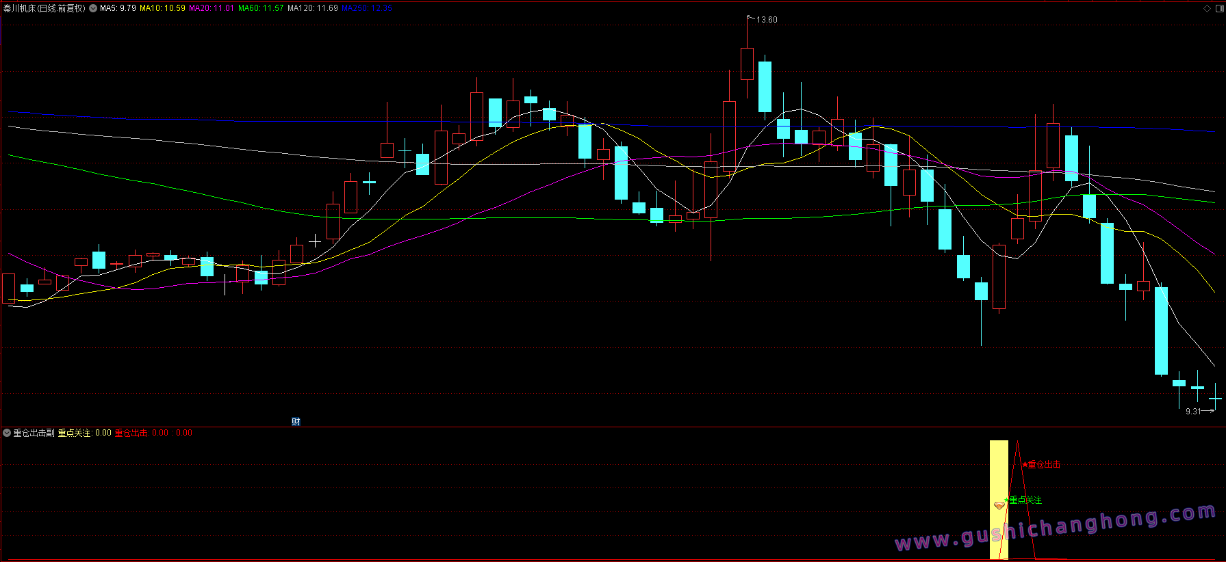Click the 9.31 low price annotation
Screen dimensions: 1226x562
click(x=1193, y=411)
